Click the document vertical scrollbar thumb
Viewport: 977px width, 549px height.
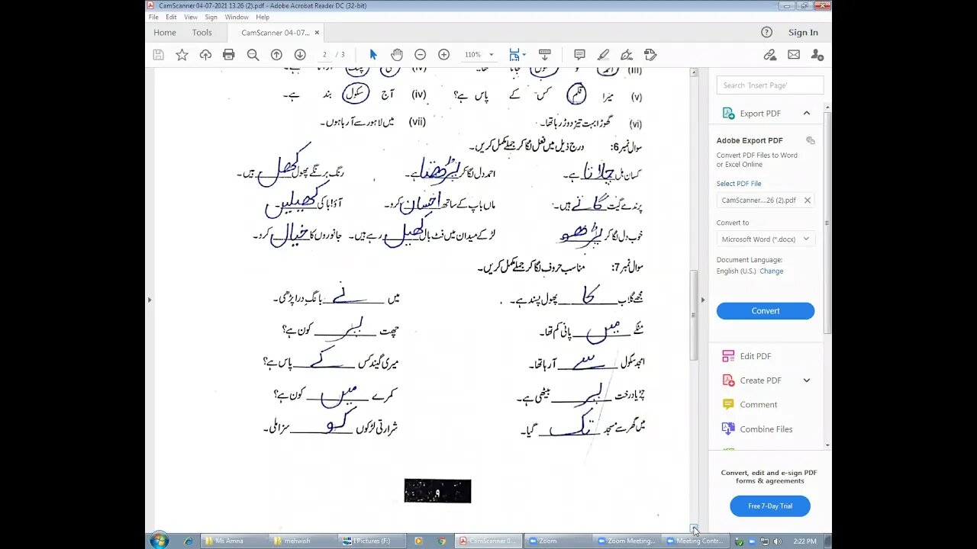[x=694, y=315]
